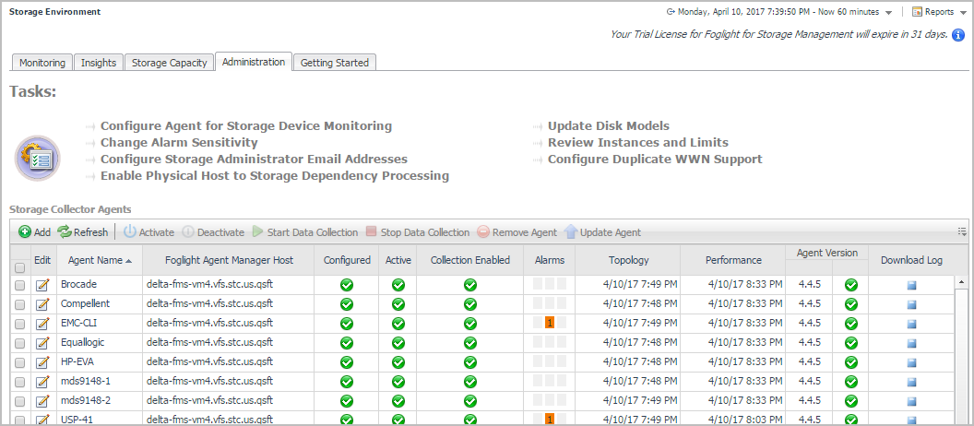974x426 pixels.
Task: Switch to the Storage Capacity tab
Action: coord(169,63)
